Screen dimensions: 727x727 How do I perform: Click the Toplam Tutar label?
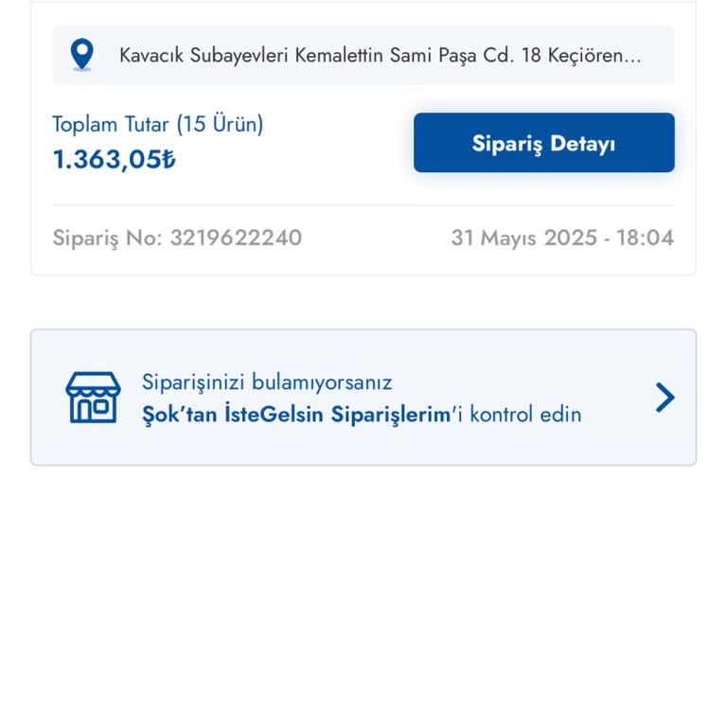112,124
